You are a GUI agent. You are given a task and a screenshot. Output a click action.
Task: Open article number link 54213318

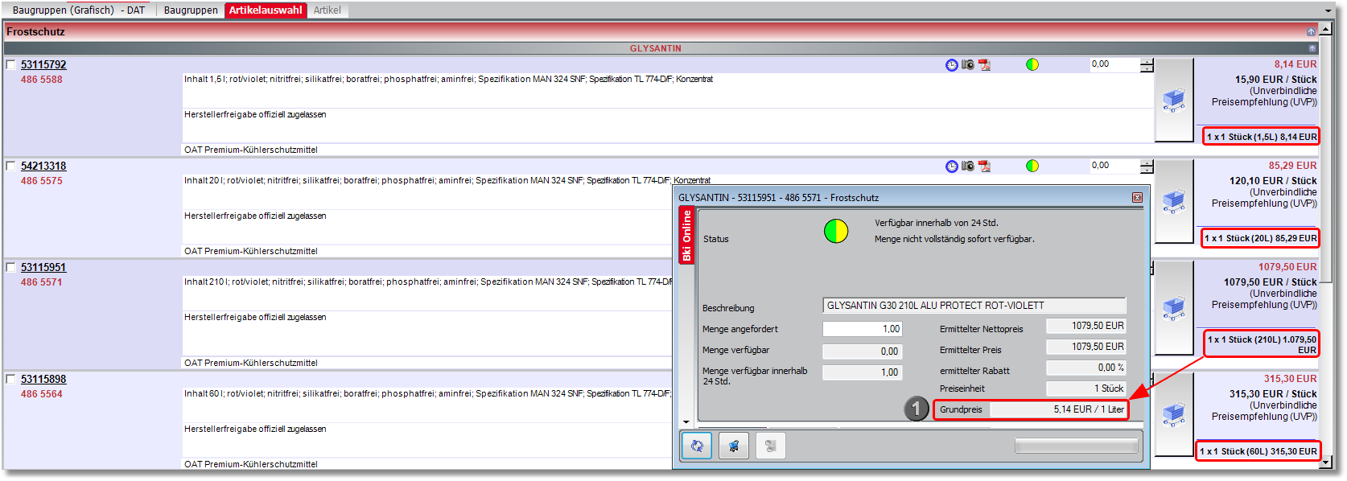pos(43,166)
